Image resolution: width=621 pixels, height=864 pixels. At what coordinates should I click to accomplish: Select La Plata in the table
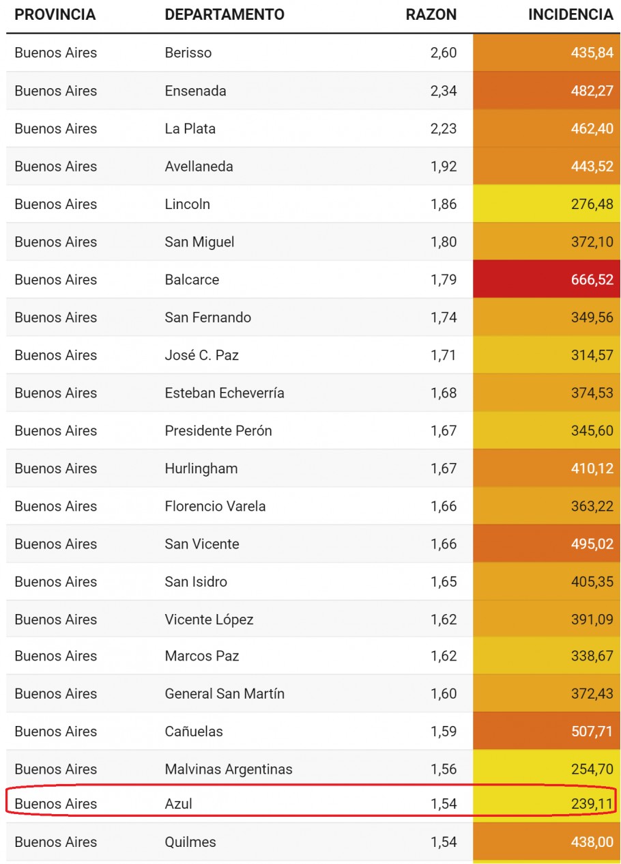point(190,128)
